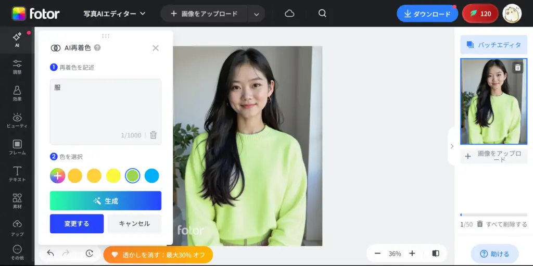Add an image via right-panel 画像をアップロード
Image resolution: width=533 pixels, height=266 pixels.
pos(494,156)
